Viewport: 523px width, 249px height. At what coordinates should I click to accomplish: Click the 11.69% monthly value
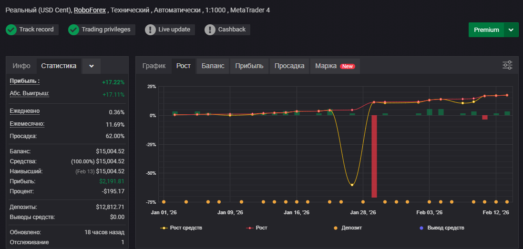pos(115,125)
